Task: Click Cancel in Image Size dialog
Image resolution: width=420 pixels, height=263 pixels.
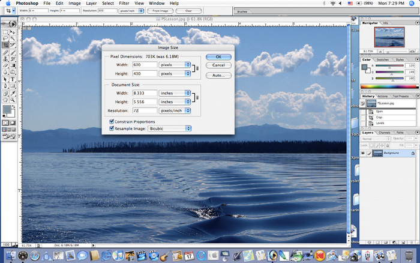Action: (x=218, y=65)
